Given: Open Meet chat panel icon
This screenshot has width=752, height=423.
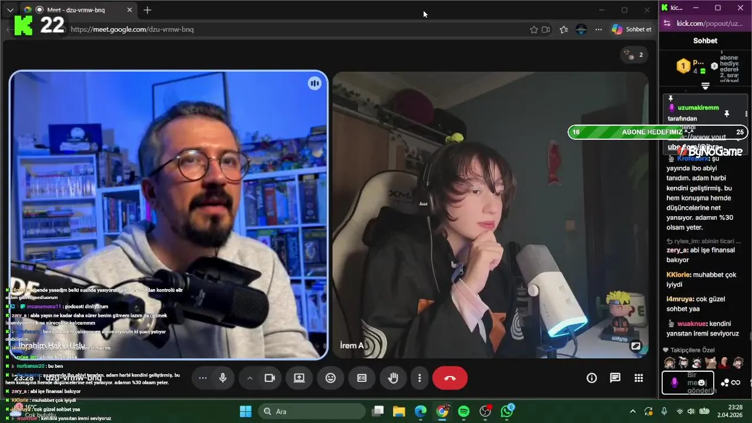Looking at the screenshot, I should click(x=615, y=378).
